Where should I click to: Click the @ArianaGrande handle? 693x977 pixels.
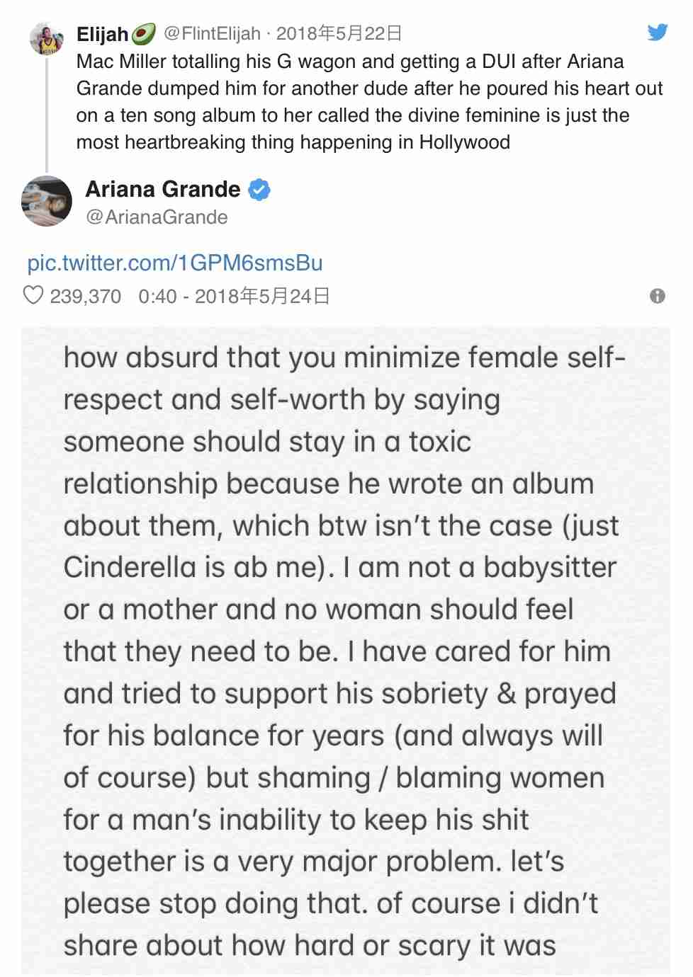[157, 217]
